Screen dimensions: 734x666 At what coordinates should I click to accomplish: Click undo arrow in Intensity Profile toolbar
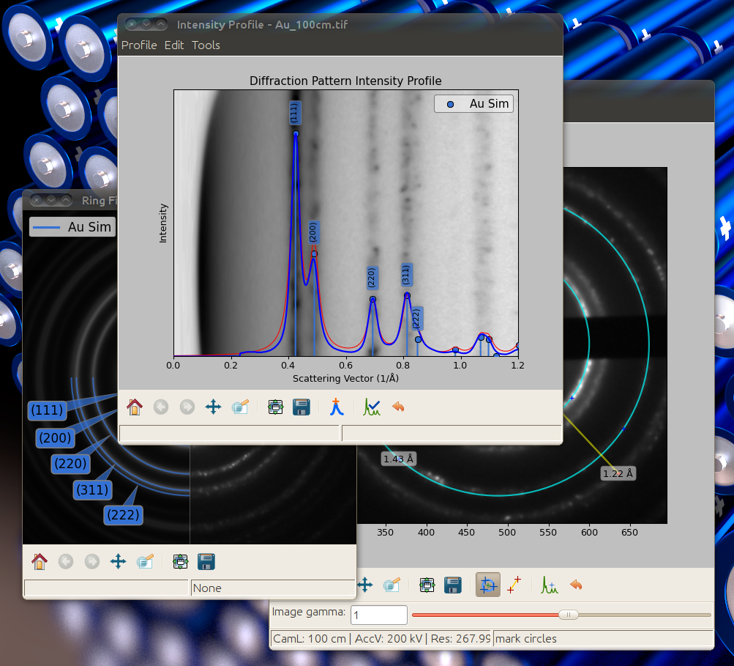398,407
